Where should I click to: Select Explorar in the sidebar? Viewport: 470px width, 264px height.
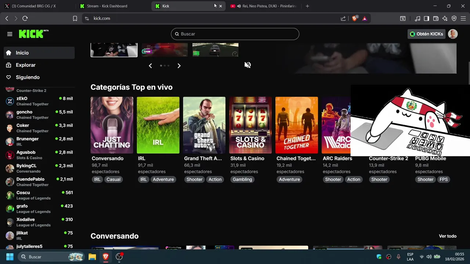pyautogui.click(x=39, y=65)
